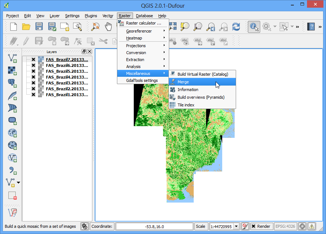Stop map rendering button in status bar

[245, 226]
